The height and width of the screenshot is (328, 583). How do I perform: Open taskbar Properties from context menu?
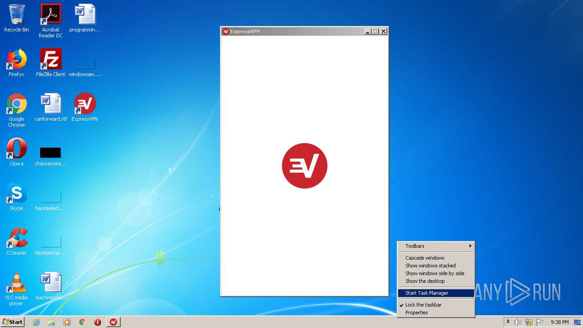(436, 313)
